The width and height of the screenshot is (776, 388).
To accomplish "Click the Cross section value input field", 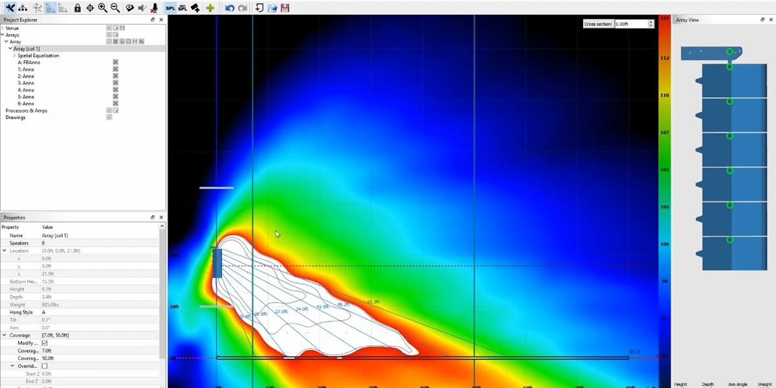I will (630, 24).
